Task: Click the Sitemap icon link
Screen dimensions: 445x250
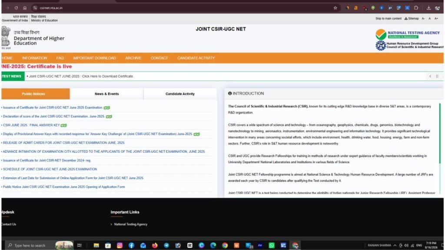Action: tap(412, 18)
